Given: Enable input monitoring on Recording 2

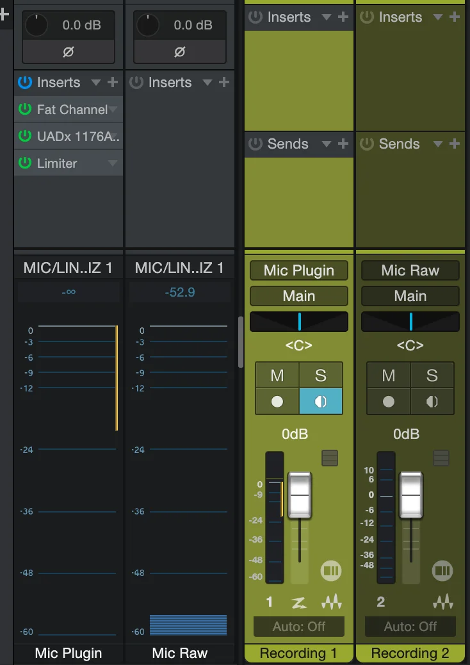Looking at the screenshot, I should point(432,401).
